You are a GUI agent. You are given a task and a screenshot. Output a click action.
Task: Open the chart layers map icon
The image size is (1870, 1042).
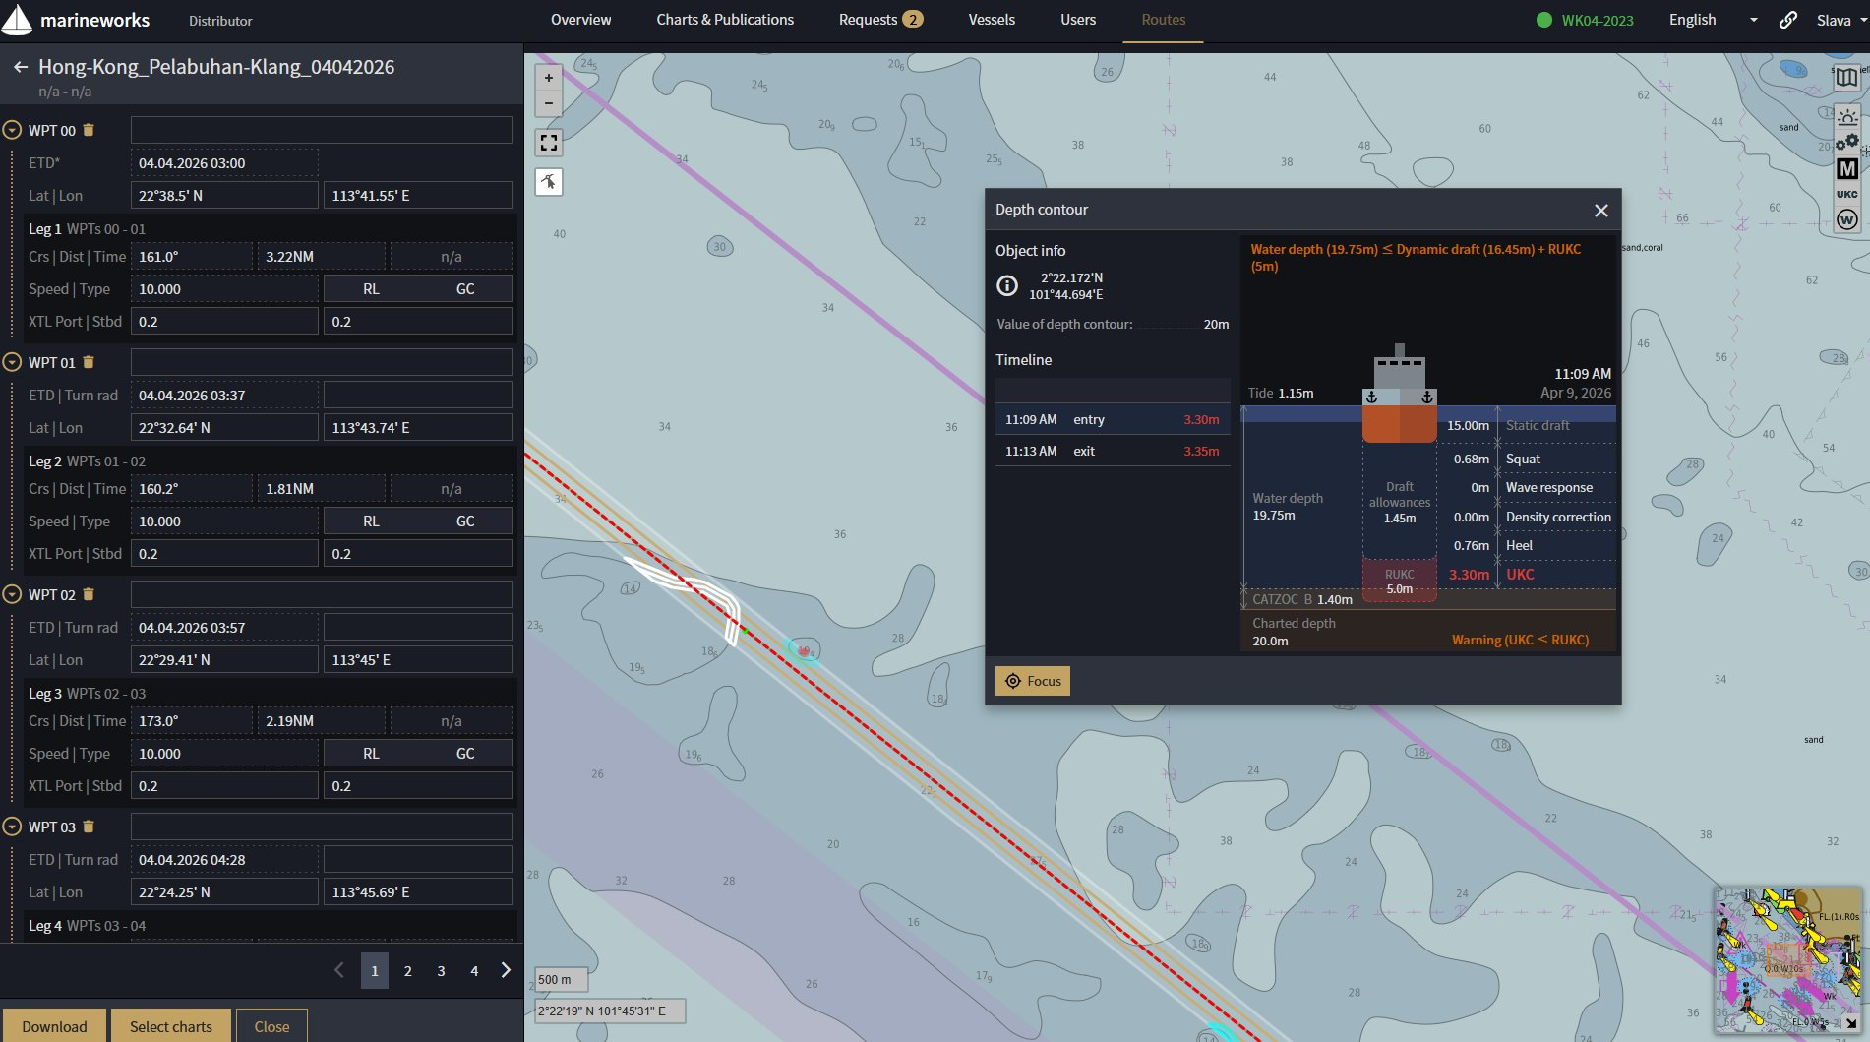pos(1846,78)
